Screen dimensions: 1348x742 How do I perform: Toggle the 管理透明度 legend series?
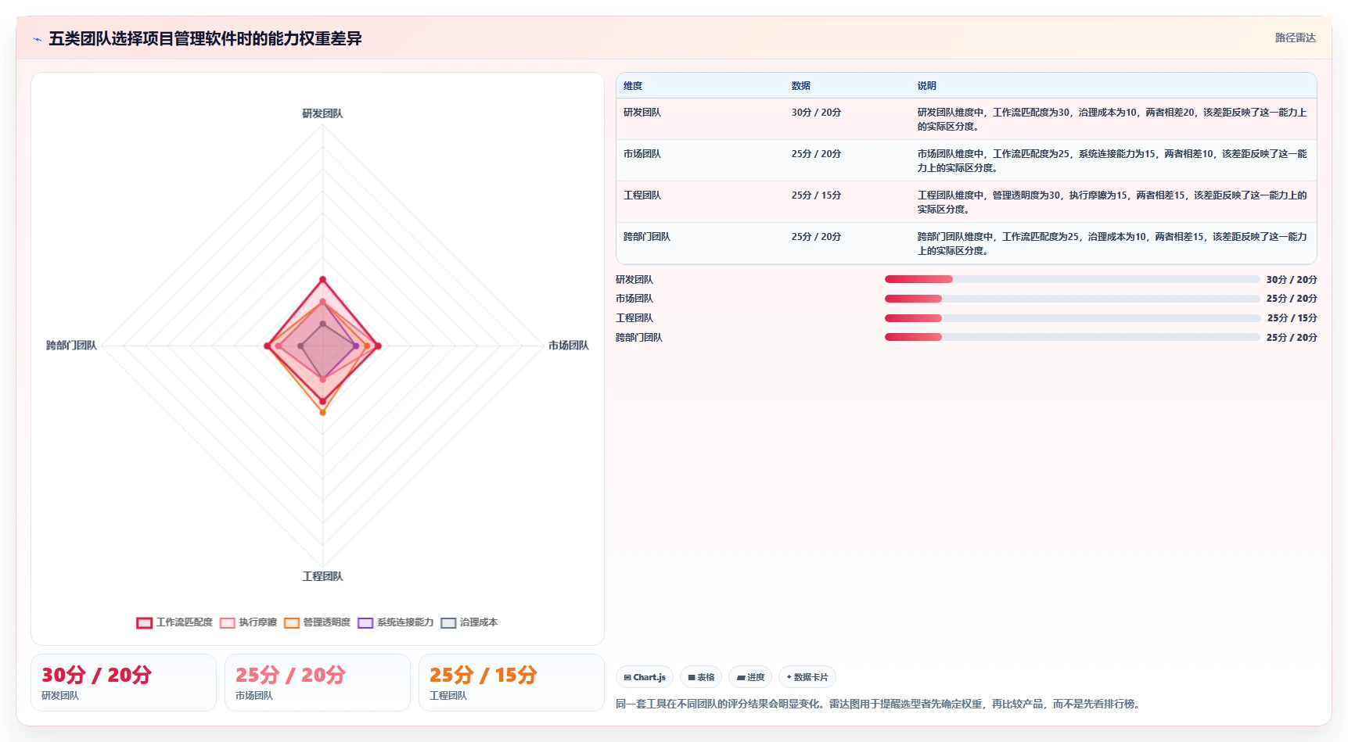pos(317,622)
